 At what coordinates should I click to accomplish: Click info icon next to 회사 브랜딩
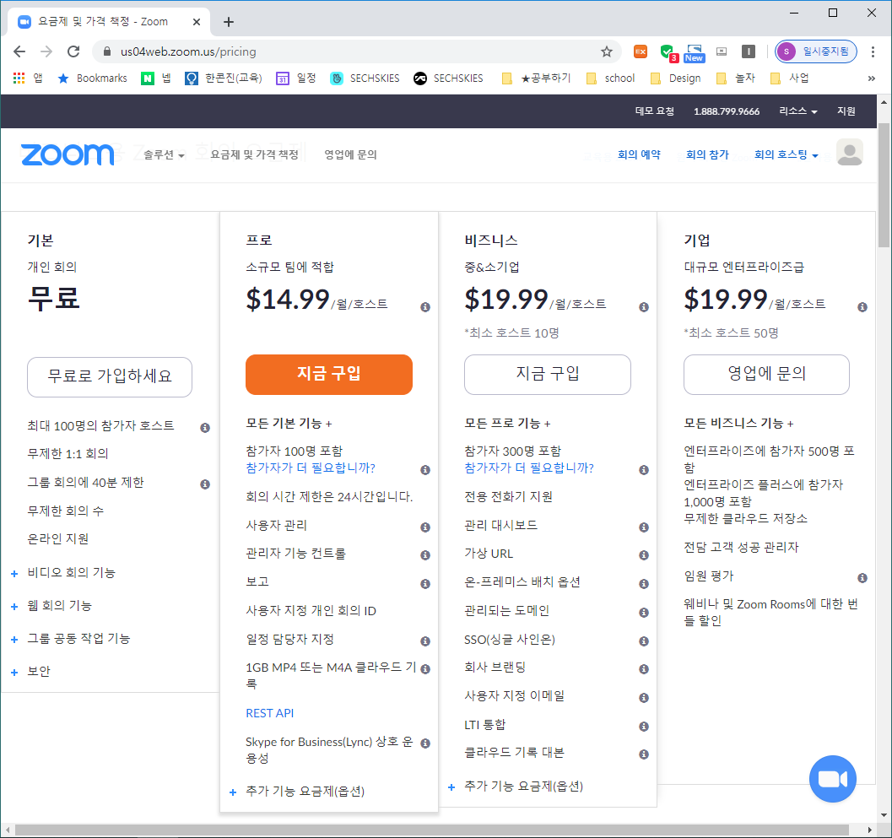[643, 669]
